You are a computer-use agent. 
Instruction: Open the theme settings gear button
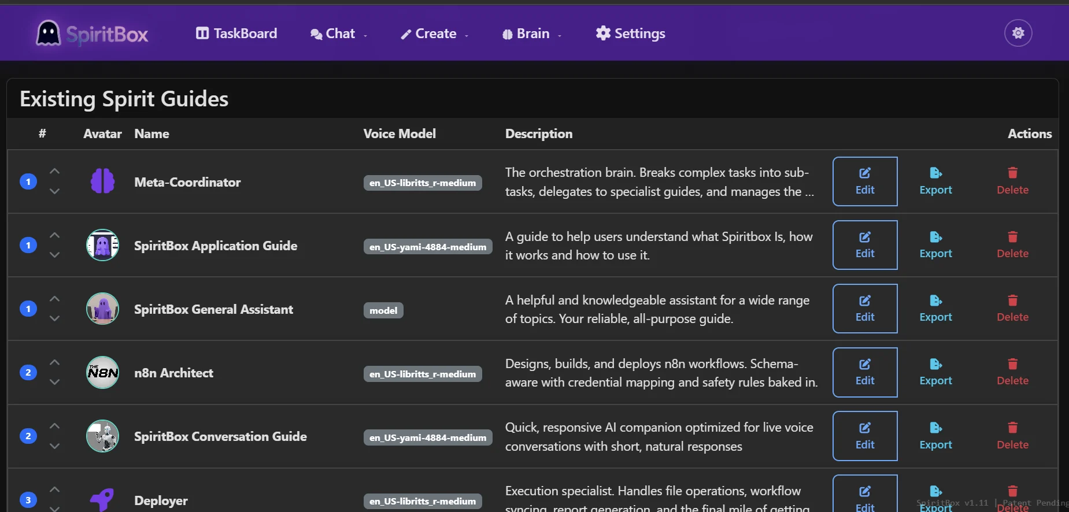1018,33
